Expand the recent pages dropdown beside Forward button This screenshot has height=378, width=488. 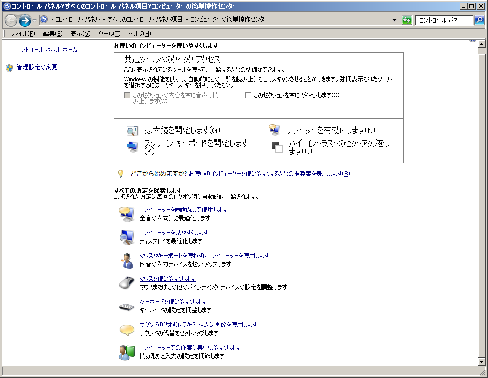point(34,20)
